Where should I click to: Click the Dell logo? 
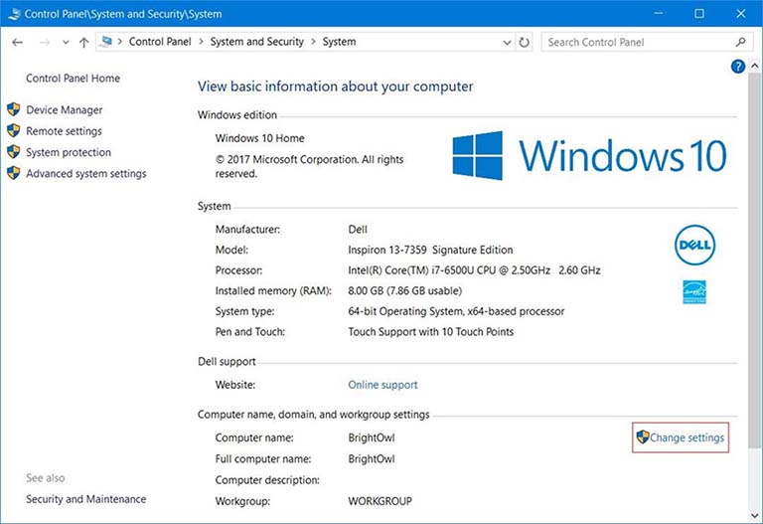694,245
